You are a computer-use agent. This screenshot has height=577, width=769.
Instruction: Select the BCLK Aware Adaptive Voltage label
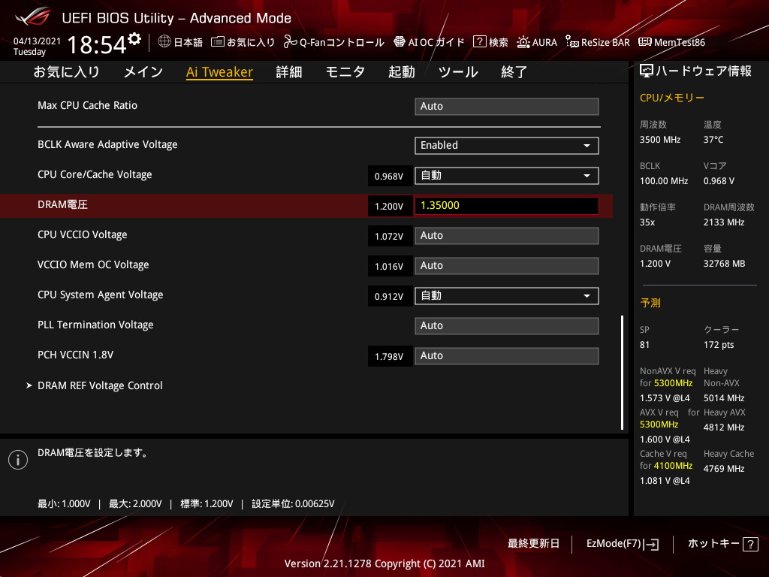107,145
